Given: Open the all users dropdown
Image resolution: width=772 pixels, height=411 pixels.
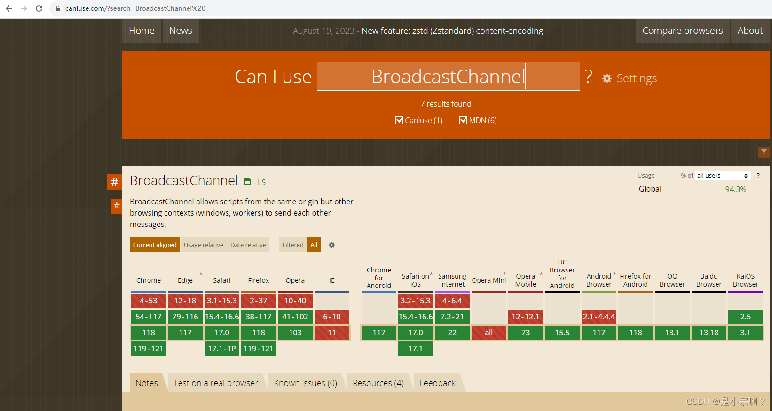Looking at the screenshot, I should (723, 175).
